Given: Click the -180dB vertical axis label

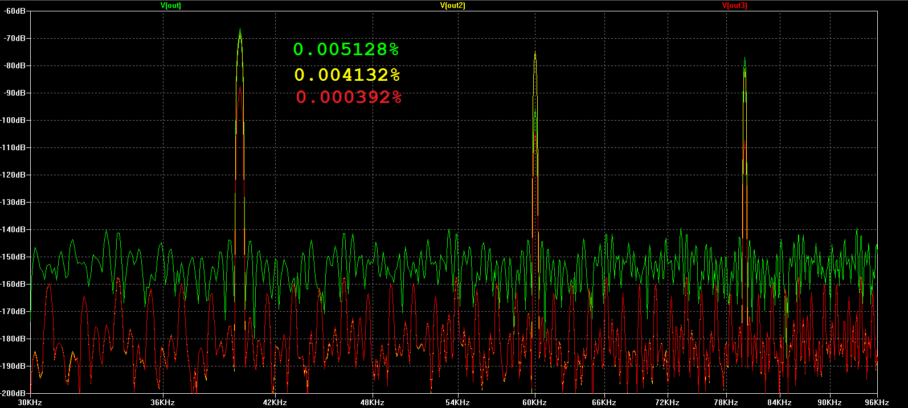Looking at the screenshot, I should [13, 339].
